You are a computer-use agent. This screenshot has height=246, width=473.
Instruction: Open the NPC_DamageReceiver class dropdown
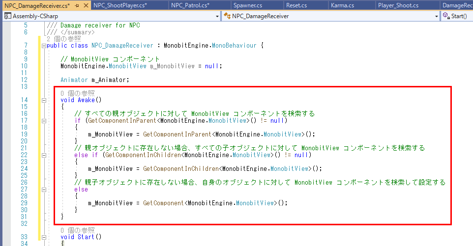[436, 16]
